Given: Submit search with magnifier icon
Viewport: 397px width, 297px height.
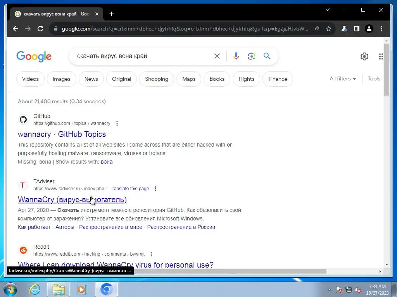Looking at the screenshot, I should (267, 56).
